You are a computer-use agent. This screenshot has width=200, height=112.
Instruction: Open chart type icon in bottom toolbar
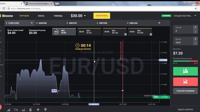[x=8, y=110]
